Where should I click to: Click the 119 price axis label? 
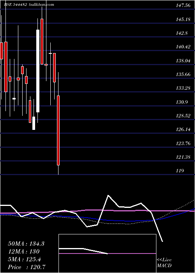(x=180, y=171)
